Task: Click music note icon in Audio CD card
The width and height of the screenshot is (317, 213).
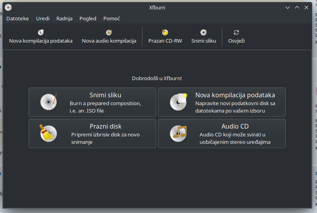Action: pyautogui.click(x=178, y=133)
